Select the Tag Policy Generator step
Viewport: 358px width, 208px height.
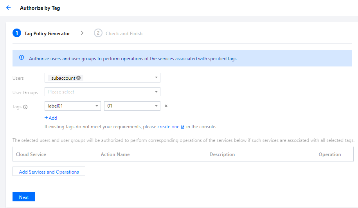point(47,34)
